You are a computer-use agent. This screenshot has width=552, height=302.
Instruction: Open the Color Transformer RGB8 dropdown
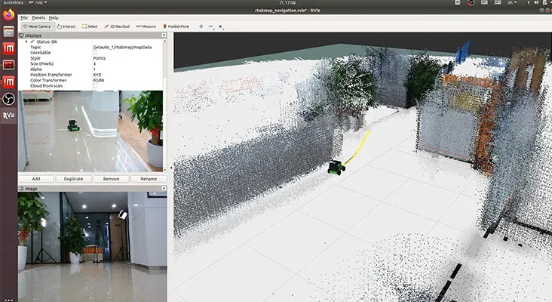click(x=98, y=80)
